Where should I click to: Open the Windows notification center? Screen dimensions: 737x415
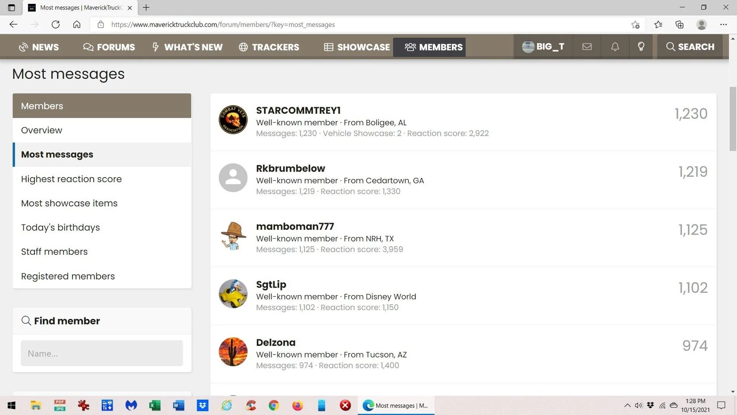(721, 405)
